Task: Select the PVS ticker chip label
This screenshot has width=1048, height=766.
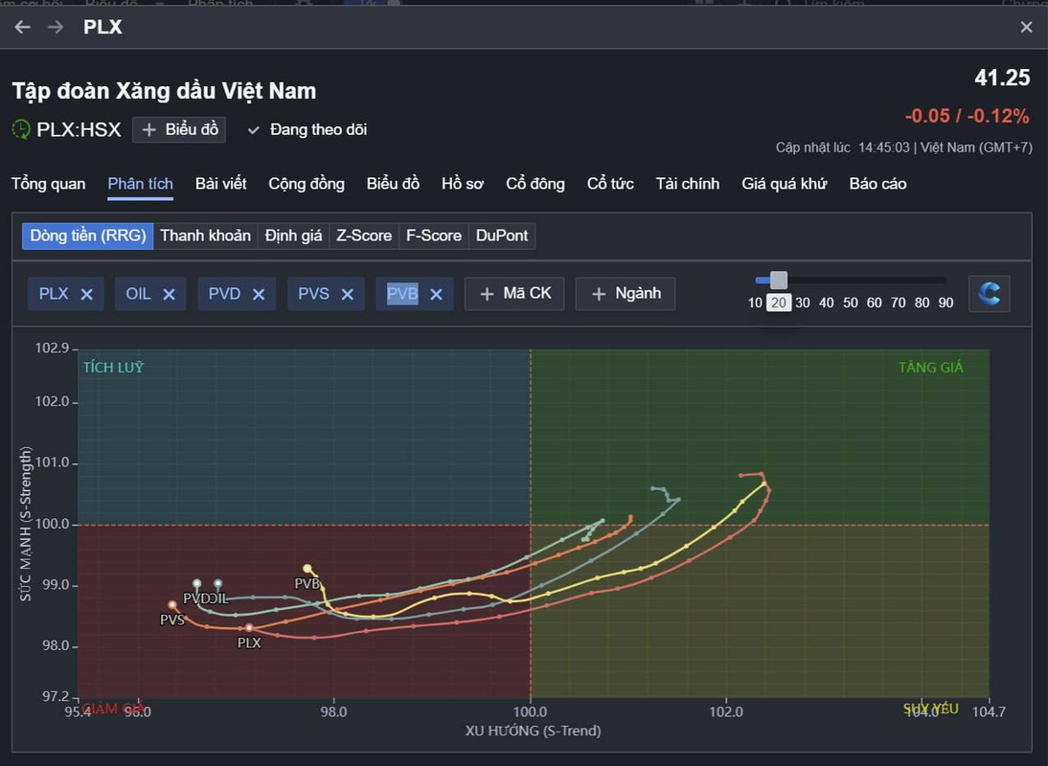Action: [x=313, y=294]
